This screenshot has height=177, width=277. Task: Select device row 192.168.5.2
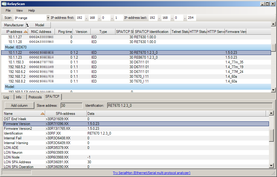136,67
